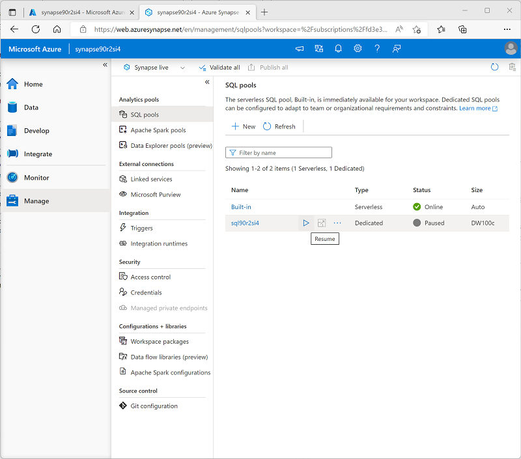Open the announcements megaphone icon
This screenshot has width=521, height=459.
click(x=300, y=49)
